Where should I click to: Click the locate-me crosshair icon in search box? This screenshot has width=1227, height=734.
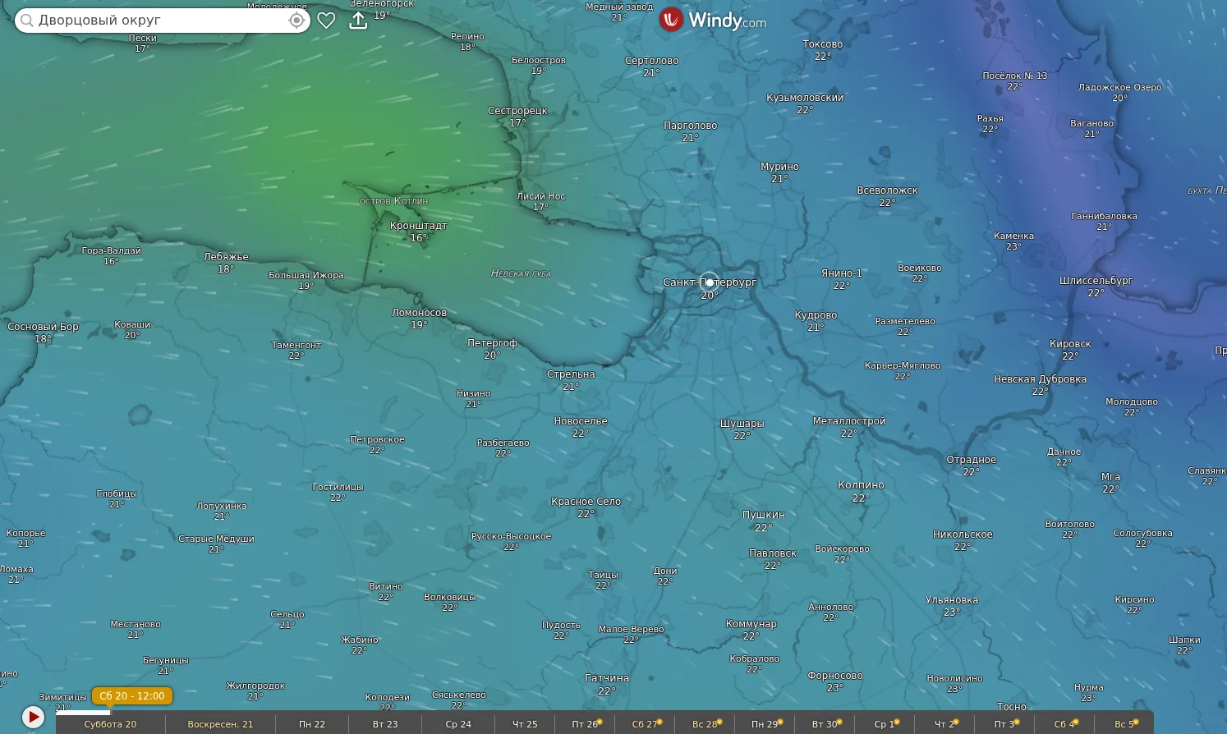click(296, 21)
